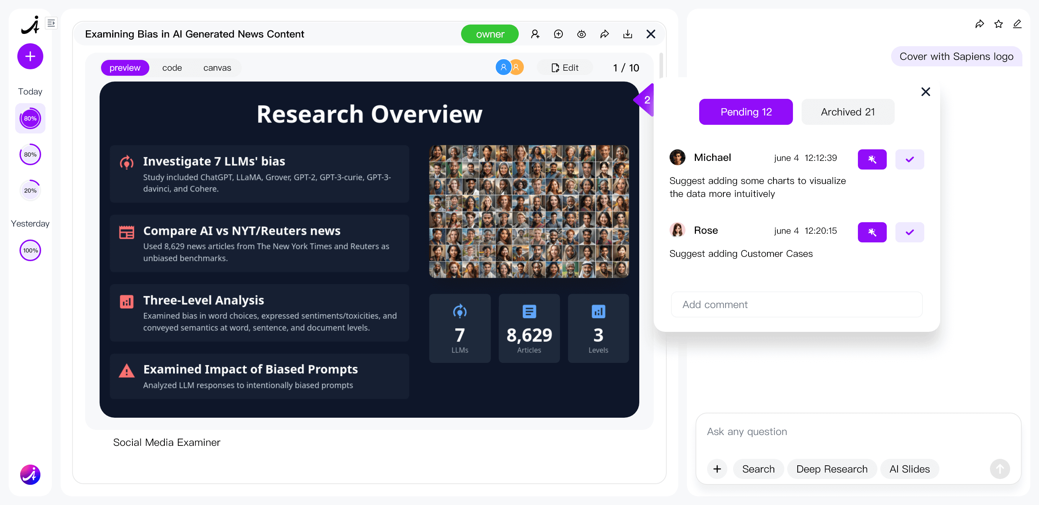
Task: Toggle the sidebar collapse icon
Action: [x=51, y=23]
